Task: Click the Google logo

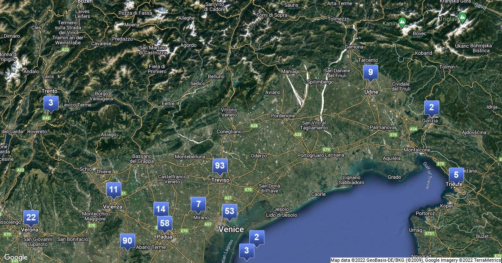Action: [16, 257]
